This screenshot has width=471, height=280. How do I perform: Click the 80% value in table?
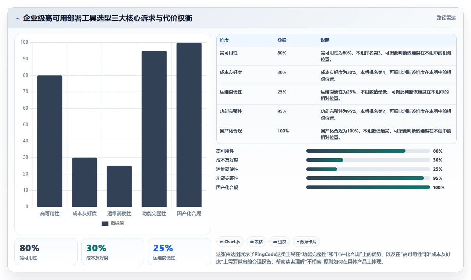(282, 53)
